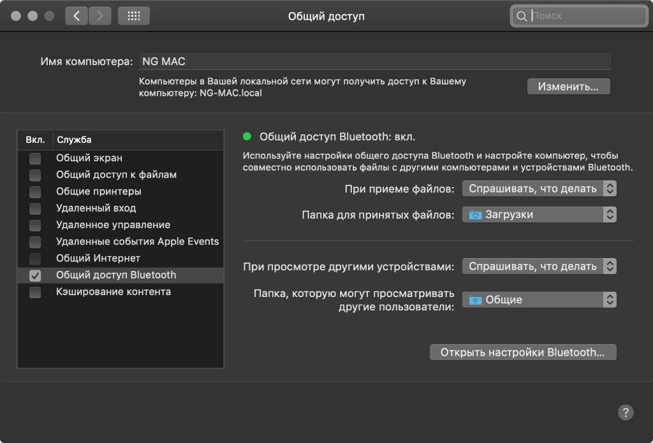
Task: Click the Downloads folder icon in dropdown
Action: [476, 215]
